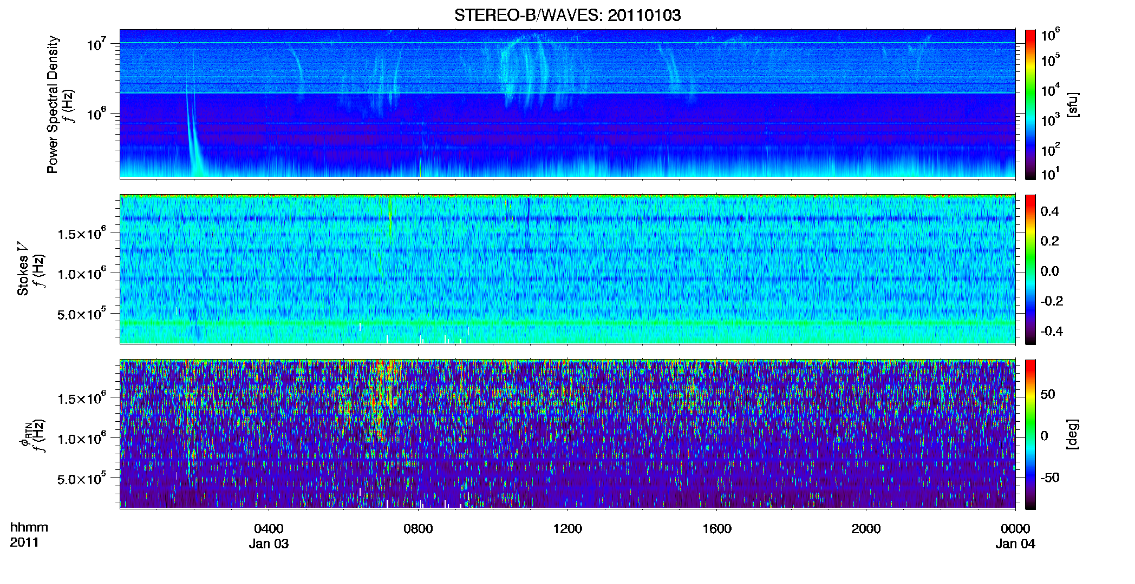
Task: Click the Jan 04 date label
Action: tap(1015, 543)
